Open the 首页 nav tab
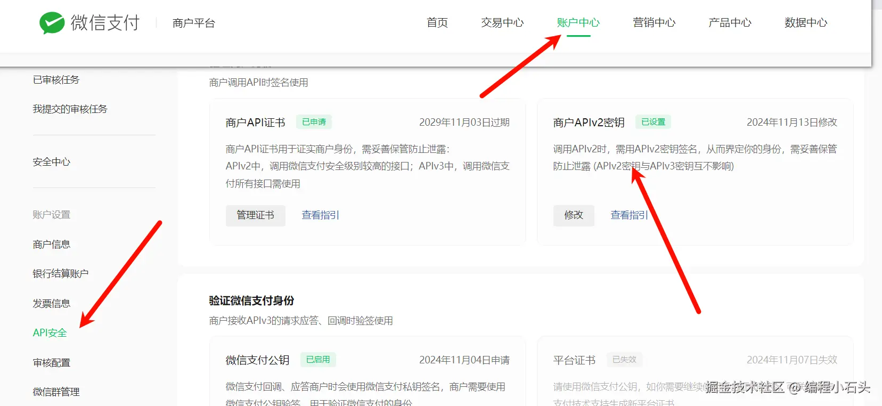 click(x=437, y=22)
